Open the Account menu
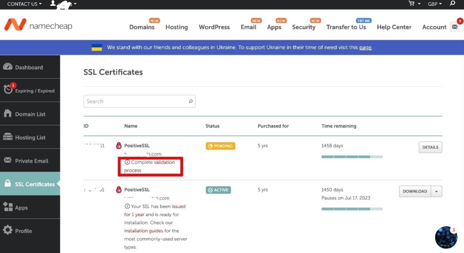The width and height of the screenshot is (464, 253). 434,27
